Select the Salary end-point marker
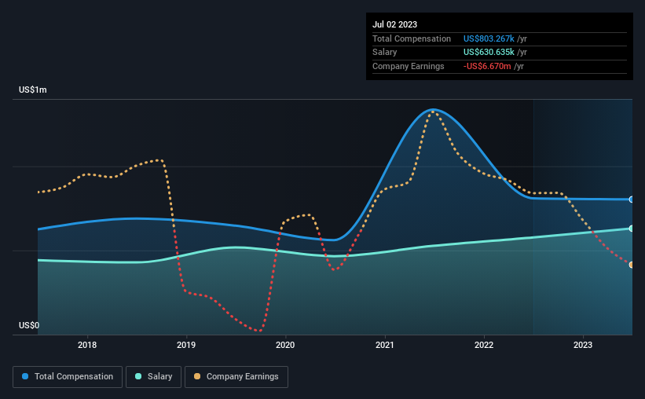 click(632, 229)
